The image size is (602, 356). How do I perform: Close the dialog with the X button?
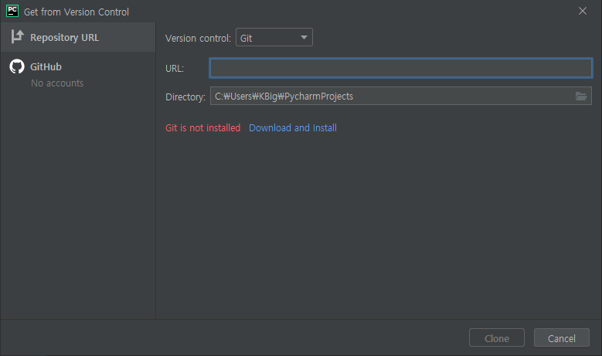coord(583,11)
